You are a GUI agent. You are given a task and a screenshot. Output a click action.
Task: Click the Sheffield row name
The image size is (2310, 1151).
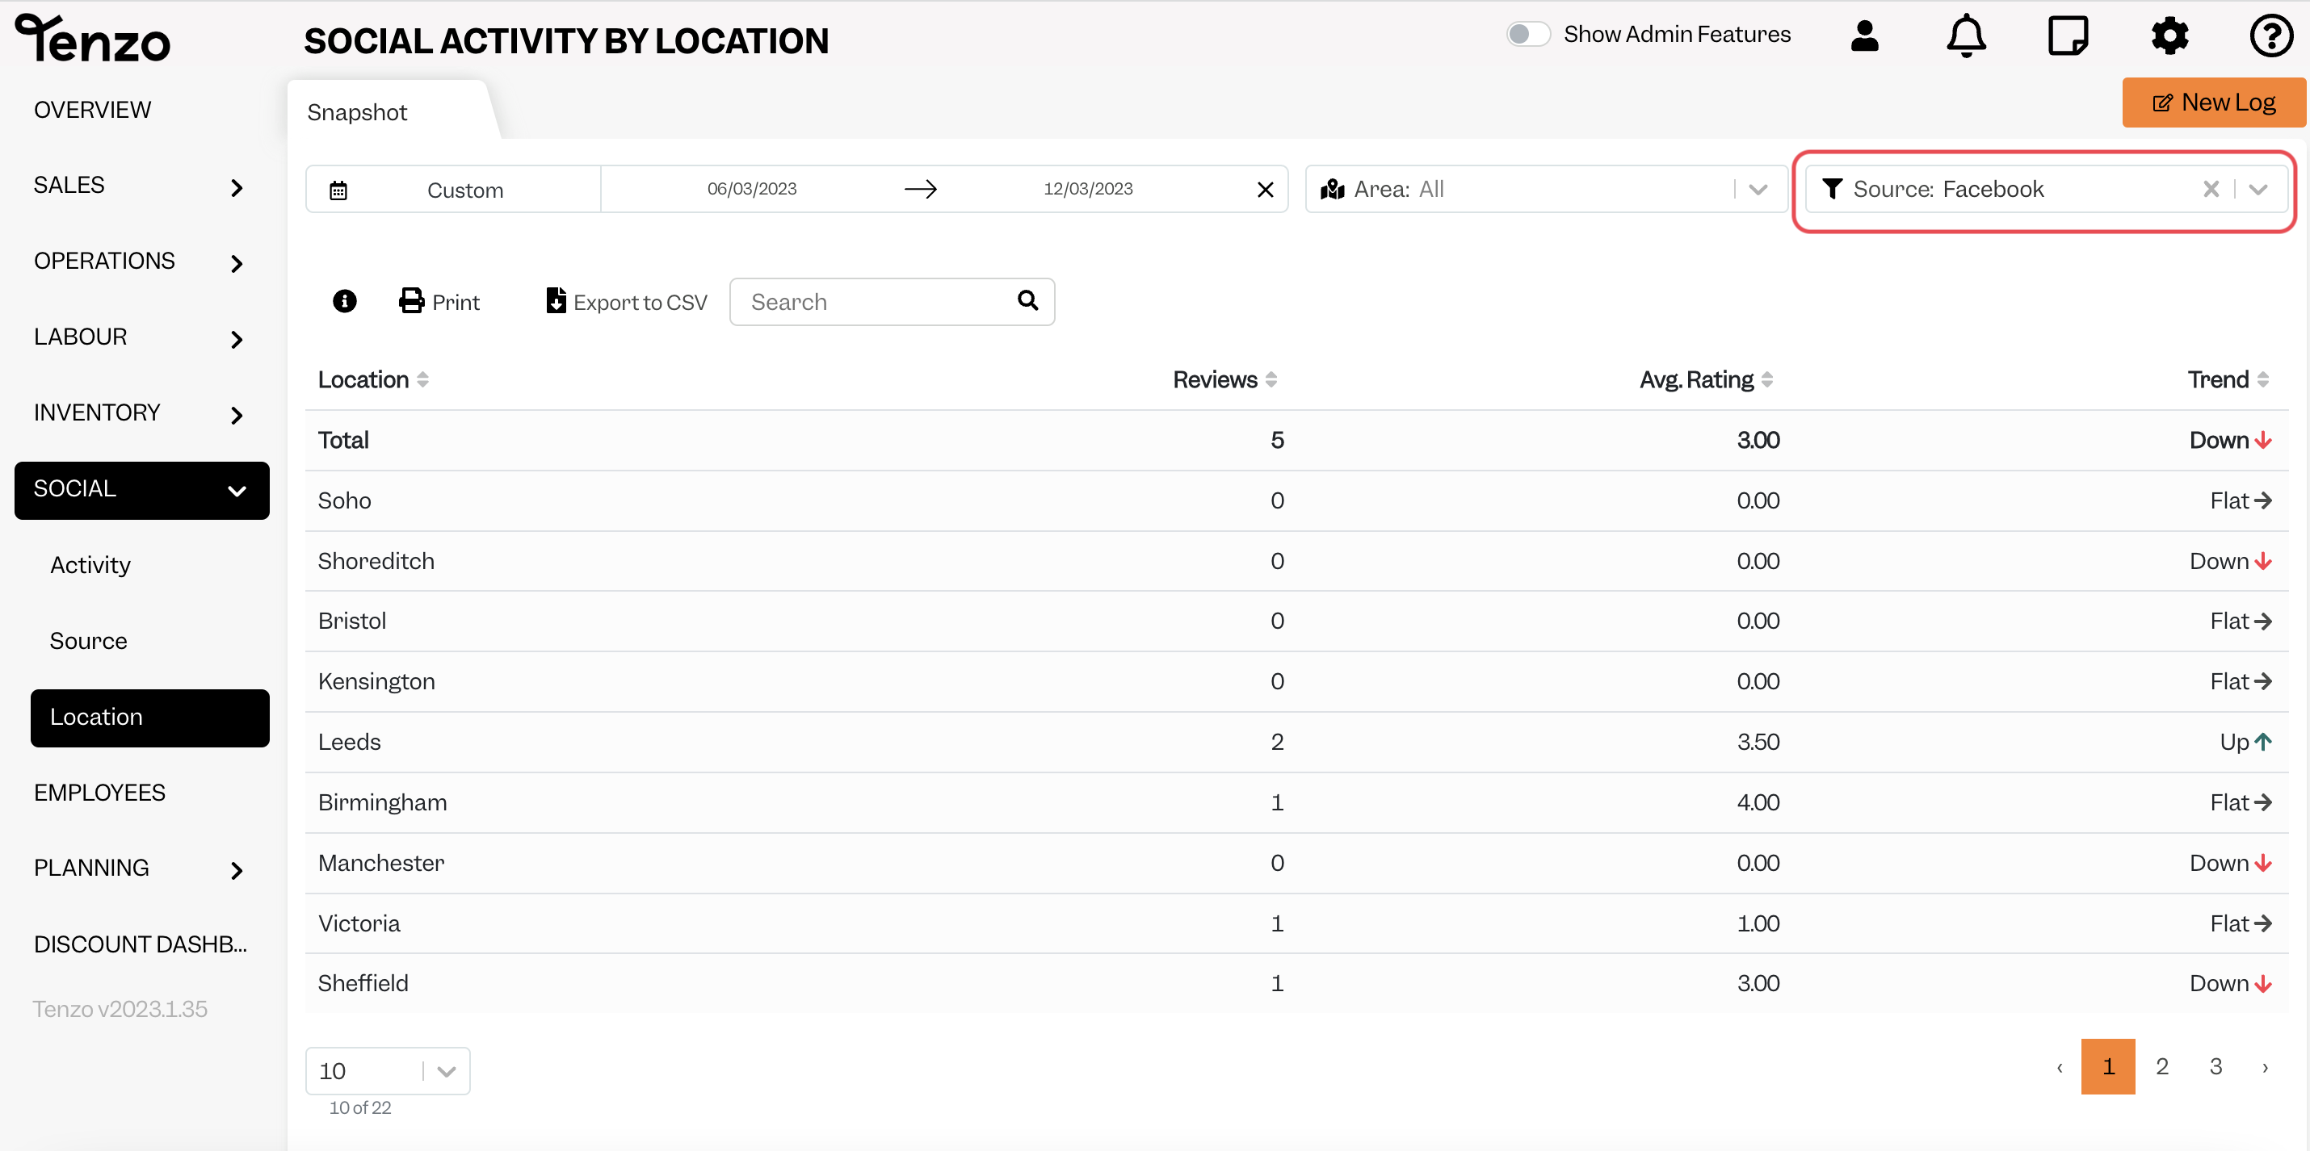(363, 983)
